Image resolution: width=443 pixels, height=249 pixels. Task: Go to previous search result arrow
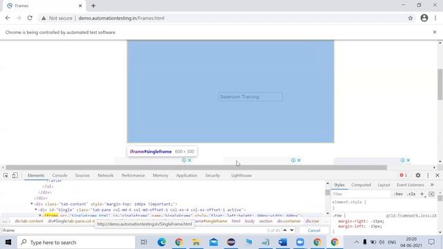tap(284, 230)
